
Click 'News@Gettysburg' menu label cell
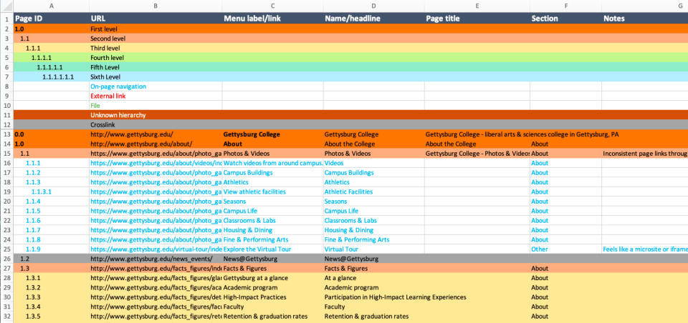point(273,259)
